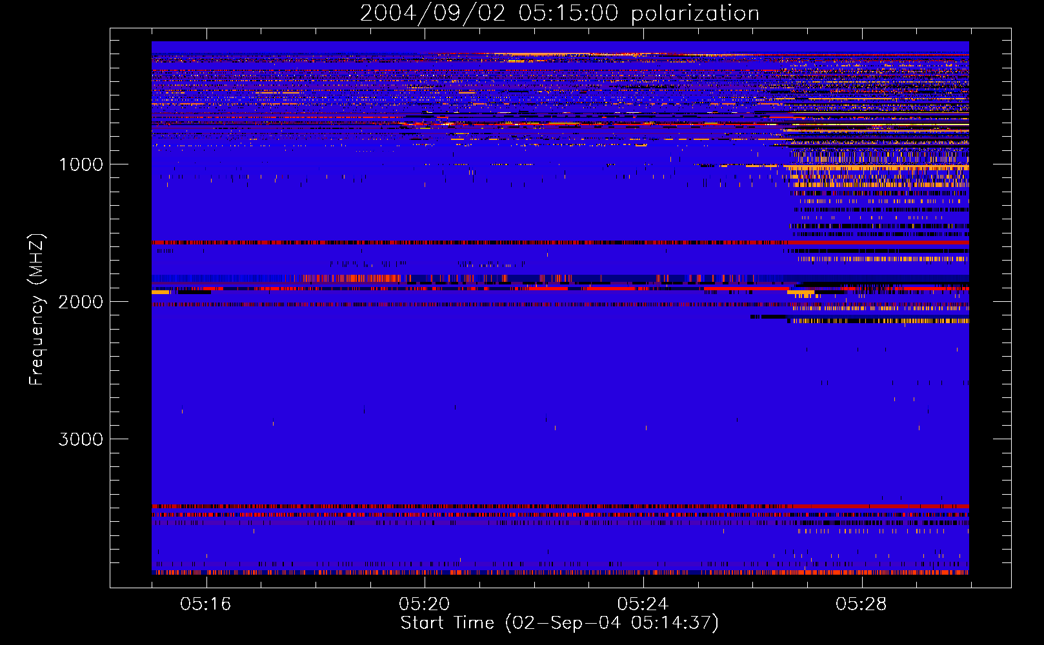This screenshot has width=1044, height=645.
Task: Click the 05:16 time axis label
Action: pos(206,604)
